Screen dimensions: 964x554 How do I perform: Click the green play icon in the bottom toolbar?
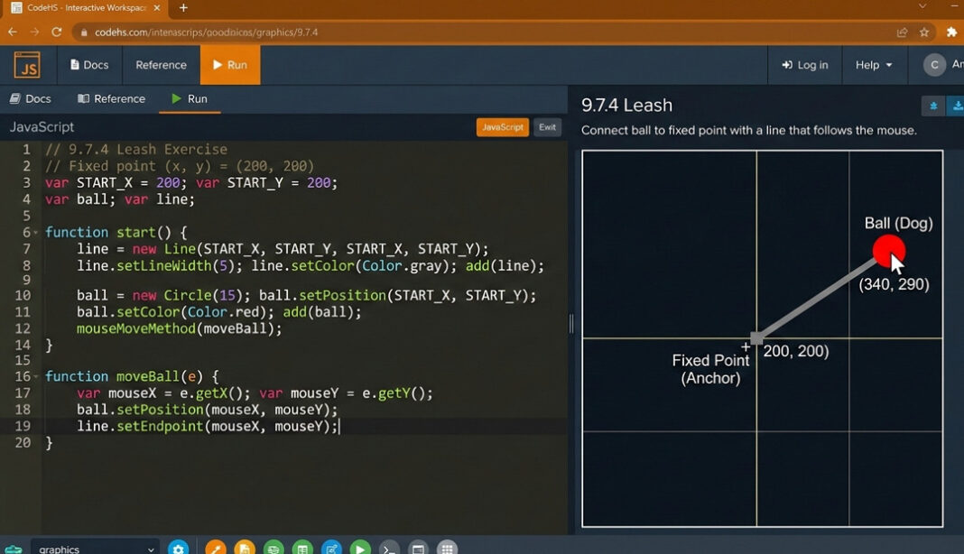(x=360, y=548)
